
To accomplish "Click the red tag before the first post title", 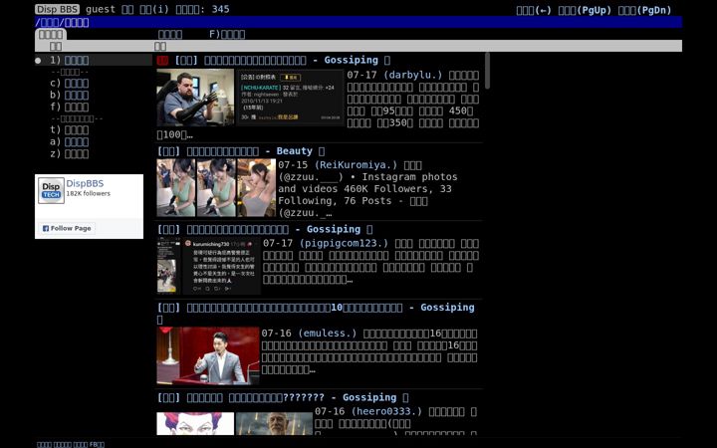I will click(162, 60).
